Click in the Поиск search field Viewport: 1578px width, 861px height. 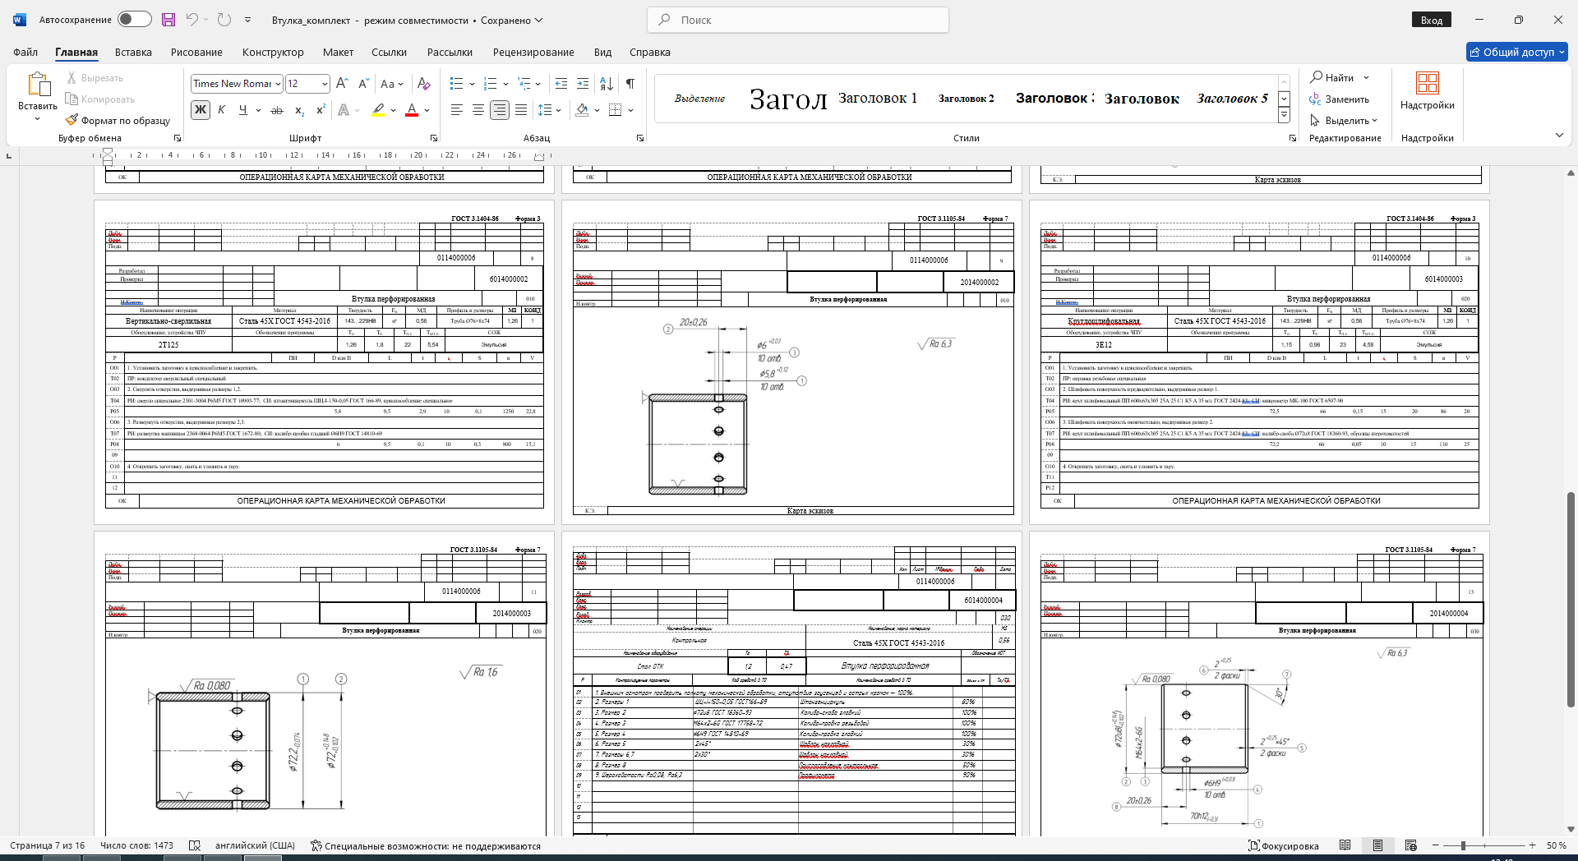click(x=798, y=20)
